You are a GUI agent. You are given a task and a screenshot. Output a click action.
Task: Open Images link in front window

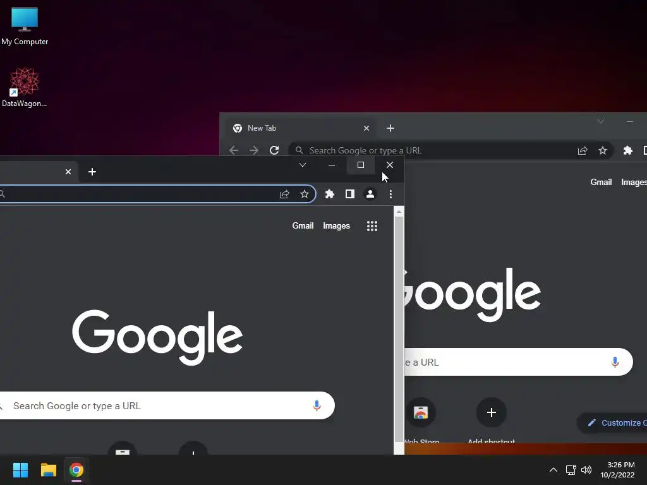[x=336, y=225]
